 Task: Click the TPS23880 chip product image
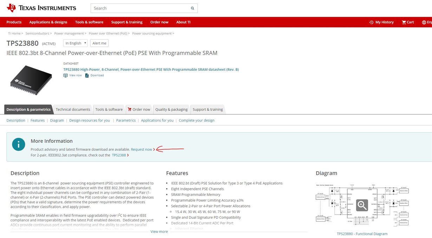[x=30, y=80]
